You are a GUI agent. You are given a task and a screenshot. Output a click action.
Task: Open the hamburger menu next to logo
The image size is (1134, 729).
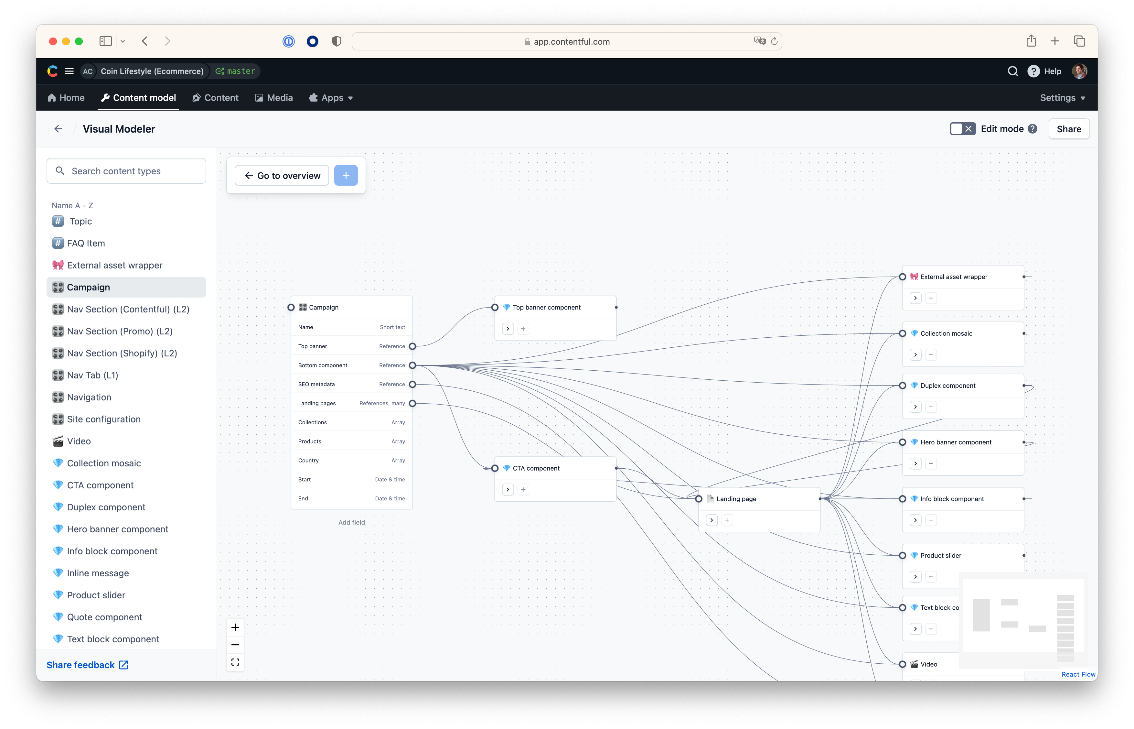click(69, 71)
